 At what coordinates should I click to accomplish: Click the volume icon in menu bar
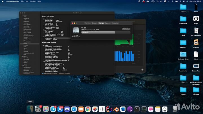(x=161, y=1)
